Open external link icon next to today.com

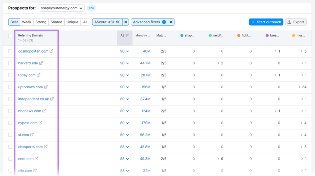click(38, 75)
